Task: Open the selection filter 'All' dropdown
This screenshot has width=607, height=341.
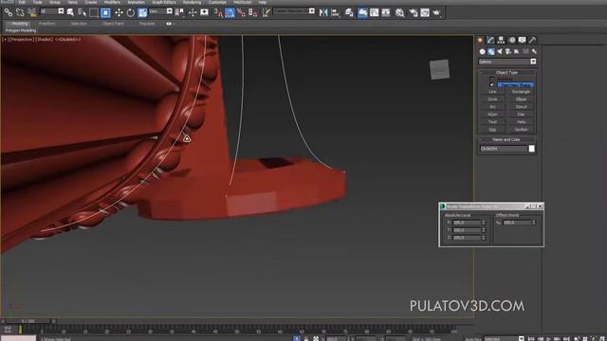Action: [61, 11]
